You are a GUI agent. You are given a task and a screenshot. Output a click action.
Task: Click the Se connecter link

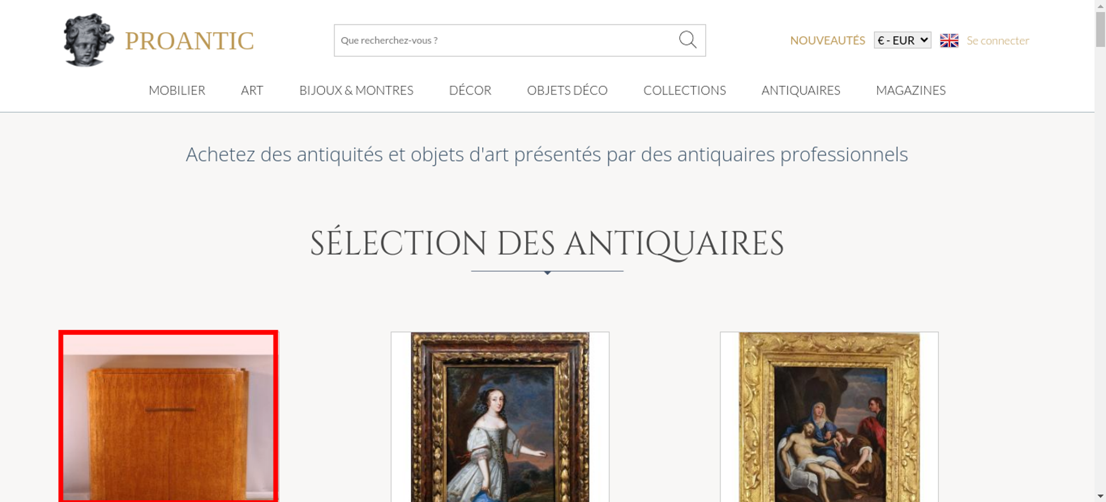point(998,40)
